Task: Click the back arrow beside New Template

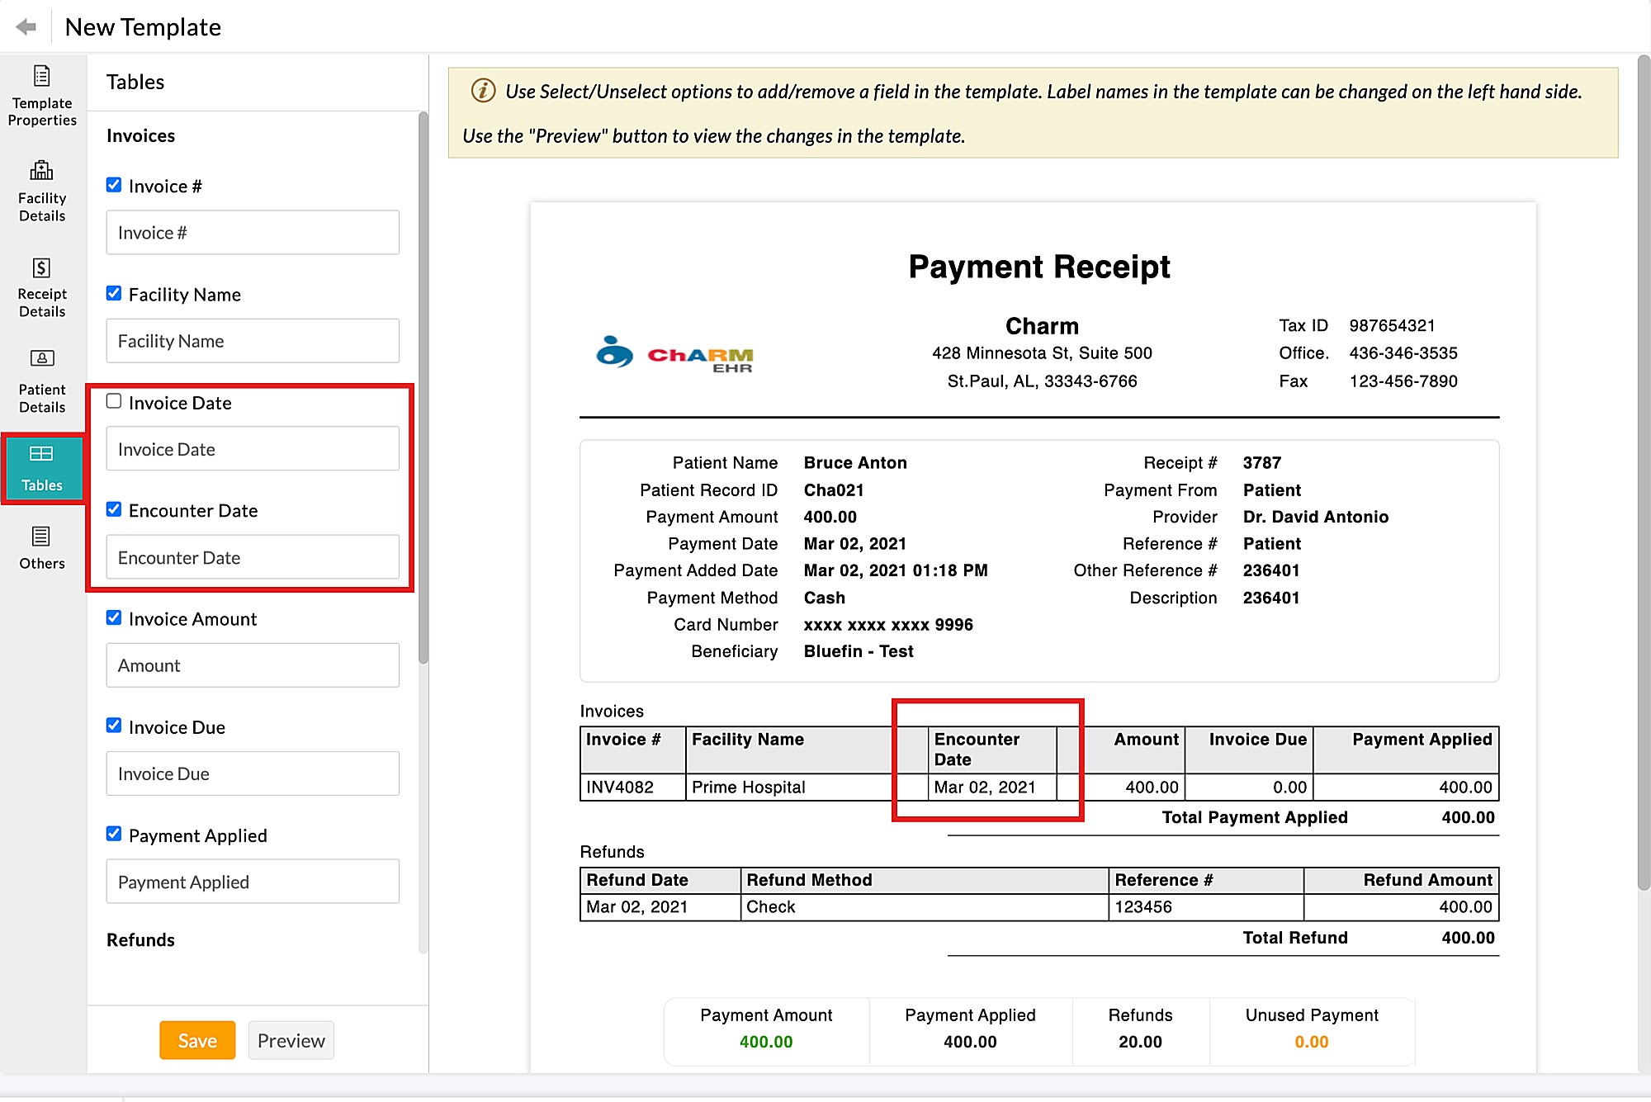Action: click(26, 26)
